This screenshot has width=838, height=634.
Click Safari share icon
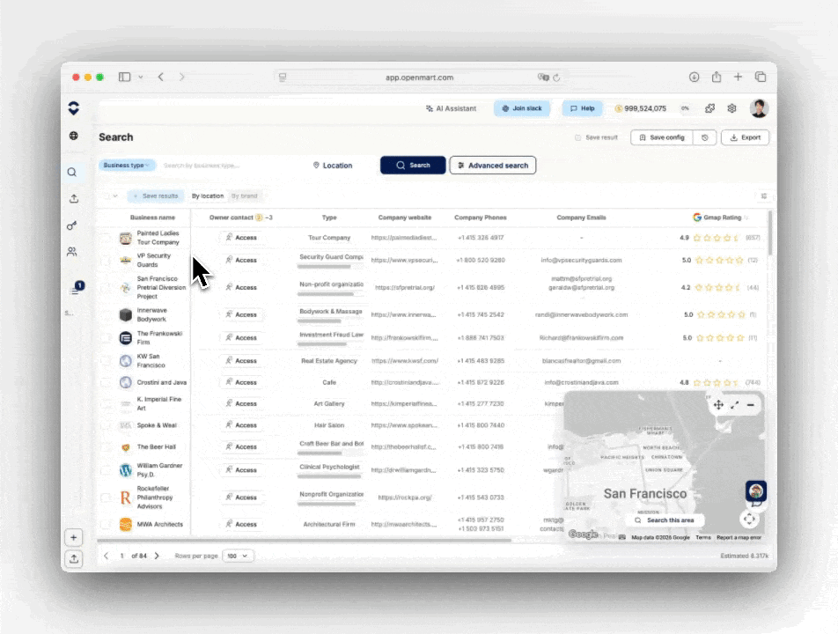tap(717, 77)
